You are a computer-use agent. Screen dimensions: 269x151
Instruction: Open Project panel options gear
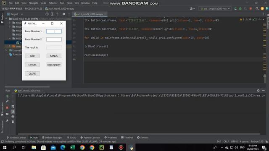coord(63,14)
